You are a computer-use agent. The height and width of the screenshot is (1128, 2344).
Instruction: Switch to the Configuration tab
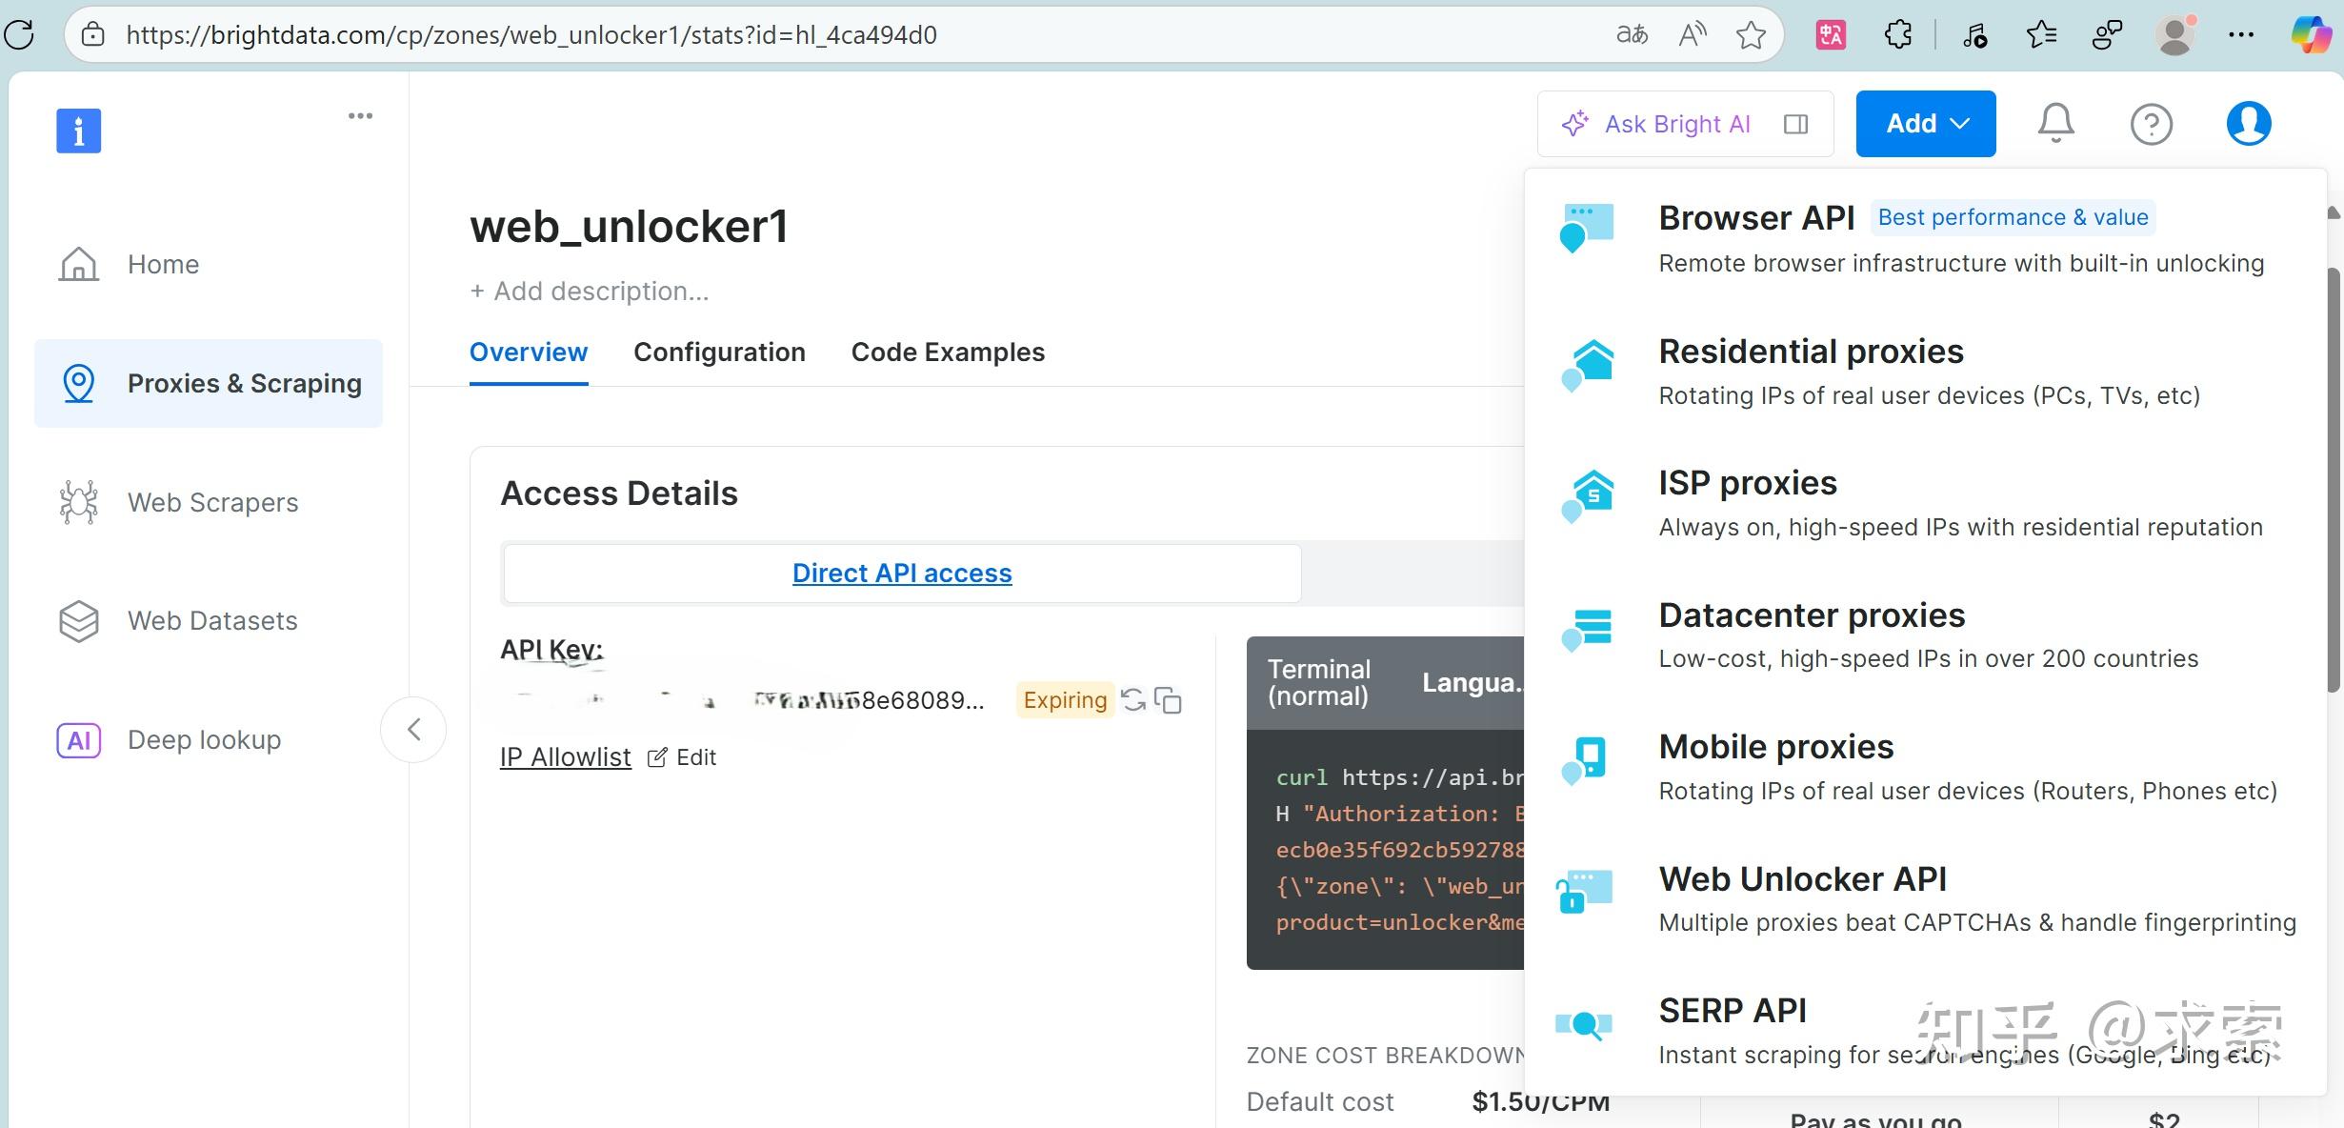click(x=719, y=352)
